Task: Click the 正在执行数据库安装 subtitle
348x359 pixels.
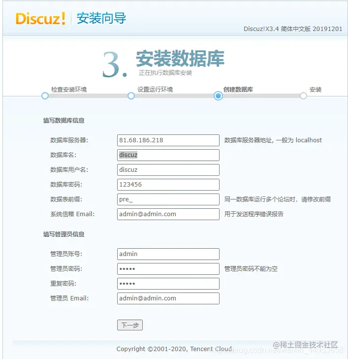Action: (x=165, y=73)
